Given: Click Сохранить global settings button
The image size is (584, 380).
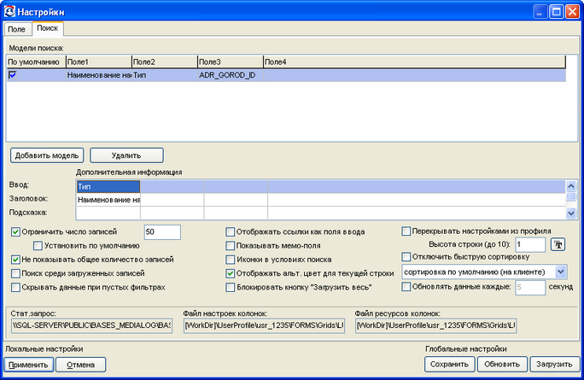Looking at the screenshot, I should [x=450, y=364].
